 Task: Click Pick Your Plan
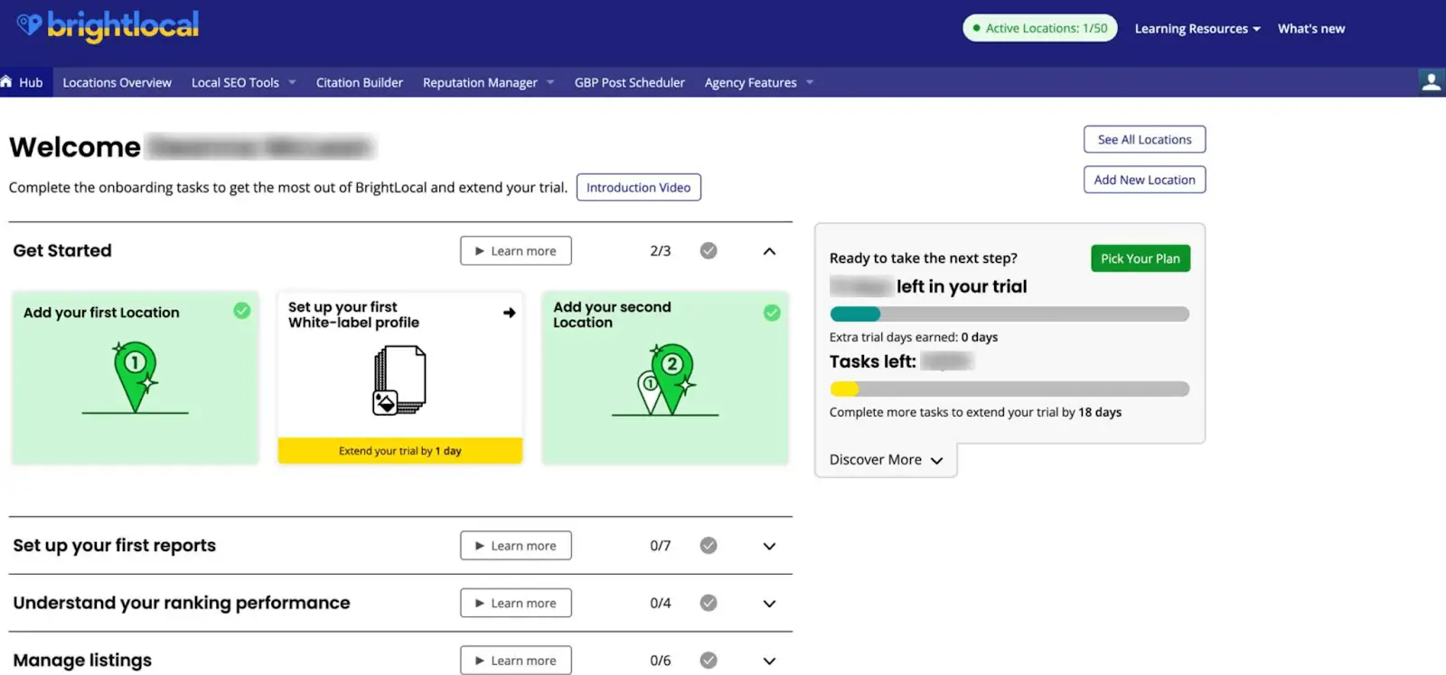pos(1141,258)
